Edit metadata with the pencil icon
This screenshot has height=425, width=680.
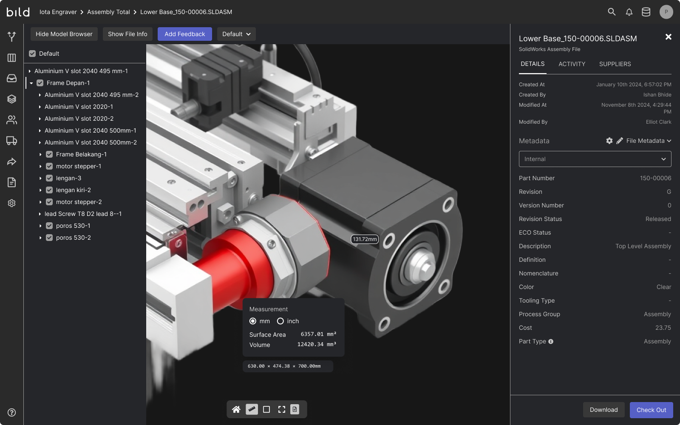click(620, 141)
